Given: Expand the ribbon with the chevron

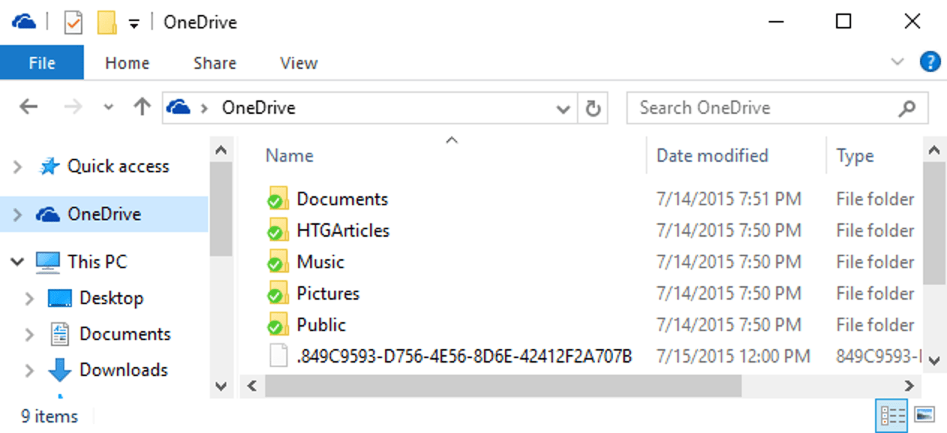Looking at the screenshot, I should 898,62.
